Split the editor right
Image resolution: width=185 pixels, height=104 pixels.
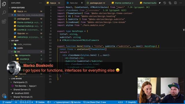click(x=175, y=3)
